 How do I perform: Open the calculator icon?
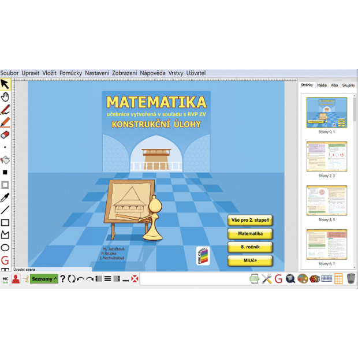(339, 279)
